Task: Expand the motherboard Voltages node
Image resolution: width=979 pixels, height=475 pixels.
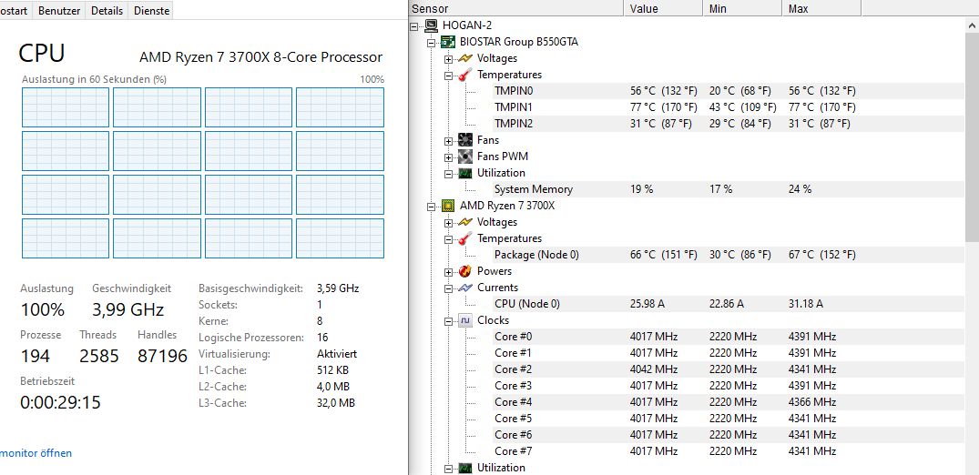Action: click(448, 58)
